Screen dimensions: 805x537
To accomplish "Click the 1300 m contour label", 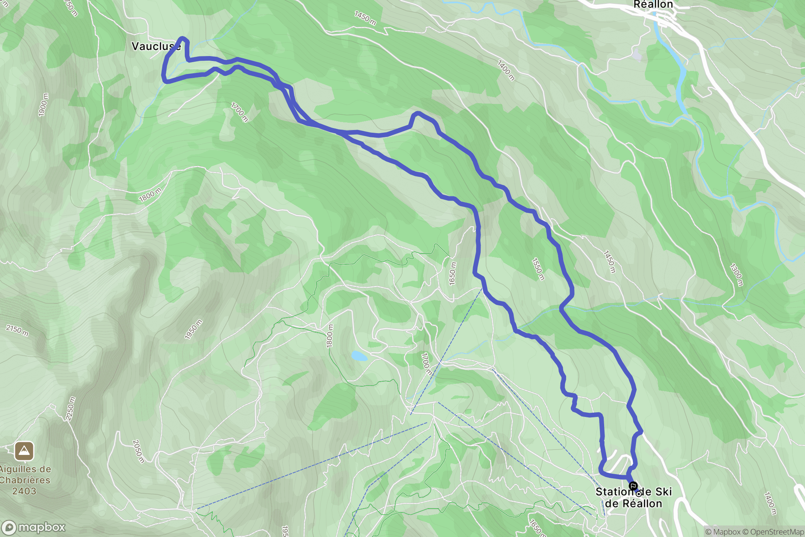I will click(736, 275).
